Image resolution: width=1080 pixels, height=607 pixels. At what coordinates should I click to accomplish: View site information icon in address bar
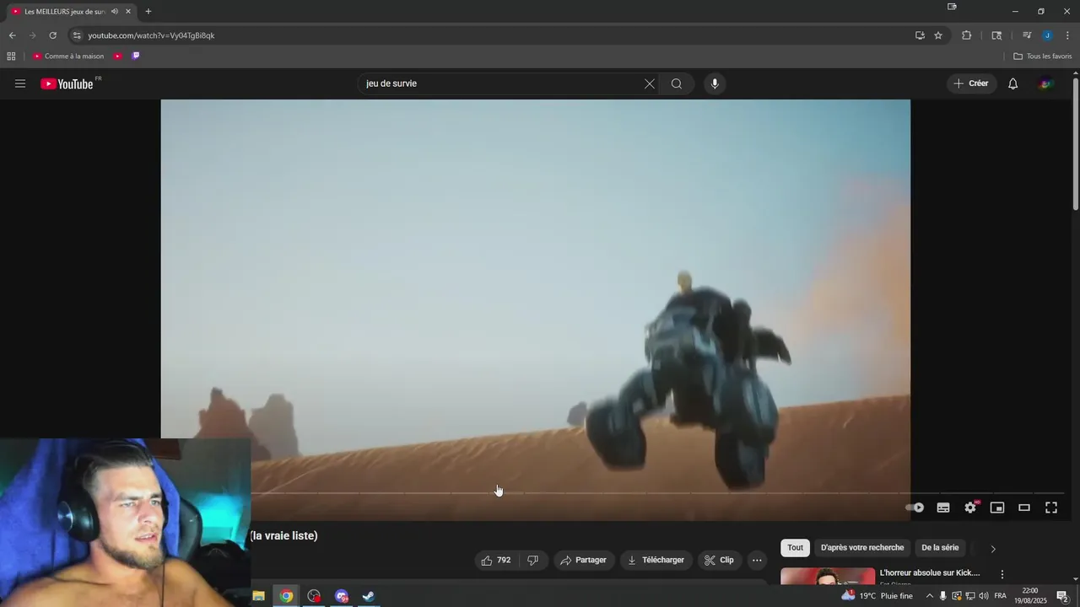tap(77, 35)
